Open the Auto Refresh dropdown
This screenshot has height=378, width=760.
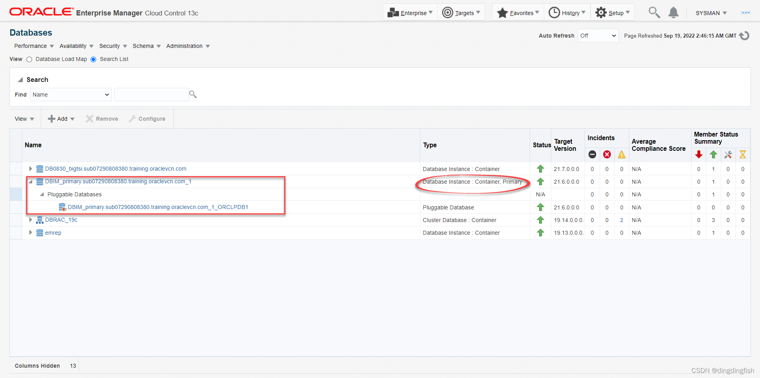coord(598,36)
